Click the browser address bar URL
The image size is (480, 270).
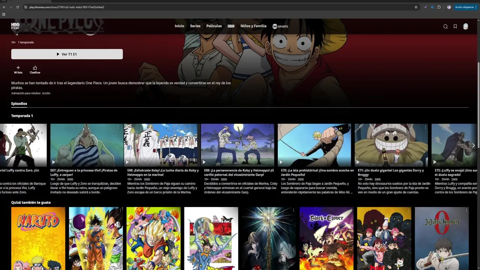(x=67, y=7)
